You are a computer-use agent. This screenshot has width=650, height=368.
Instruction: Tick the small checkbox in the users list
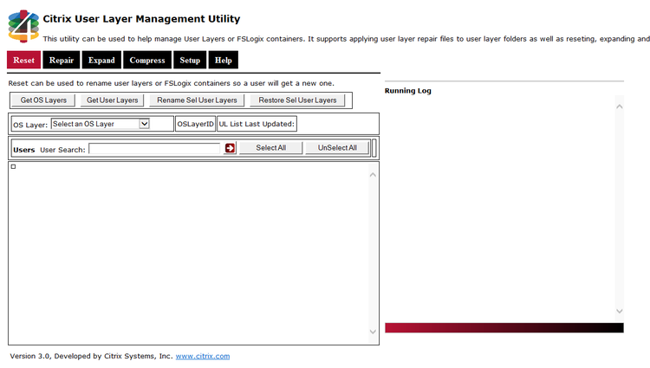tap(13, 166)
